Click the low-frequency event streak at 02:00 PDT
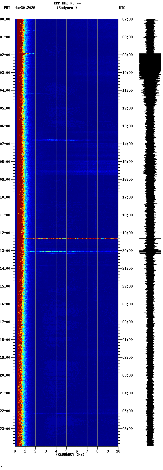163x470 pixels. [29, 54]
